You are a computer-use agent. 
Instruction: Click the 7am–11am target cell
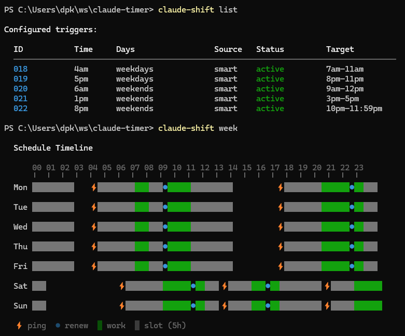(345, 69)
